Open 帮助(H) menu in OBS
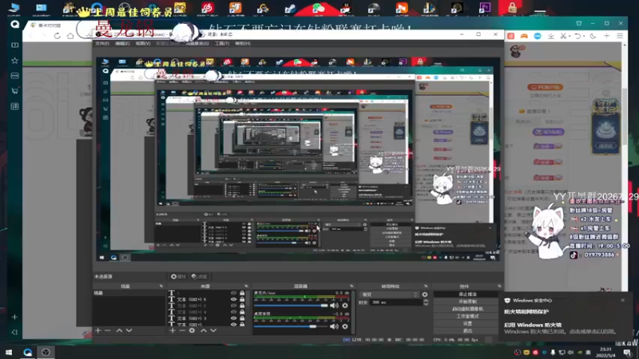 click(x=243, y=43)
